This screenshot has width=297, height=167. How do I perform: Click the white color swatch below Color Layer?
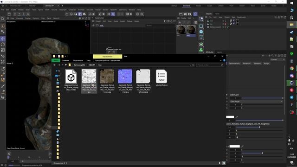[x=230, y=117]
